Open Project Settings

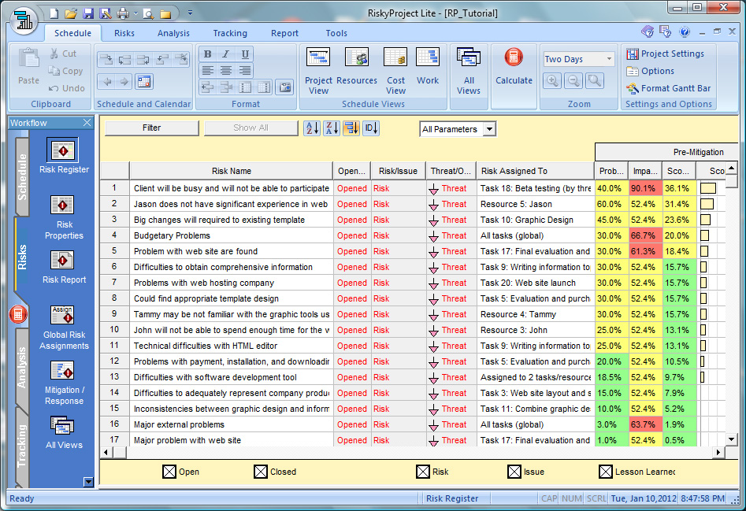tap(665, 54)
